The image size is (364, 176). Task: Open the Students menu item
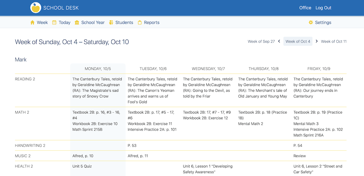(124, 22)
